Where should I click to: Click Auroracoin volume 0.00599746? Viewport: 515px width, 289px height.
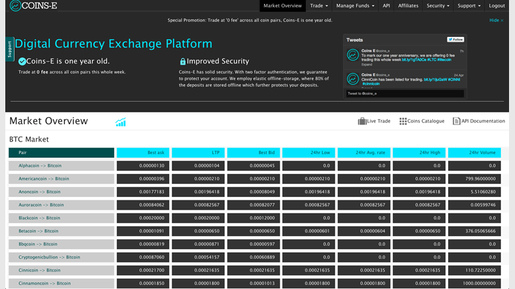tap(475, 205)
